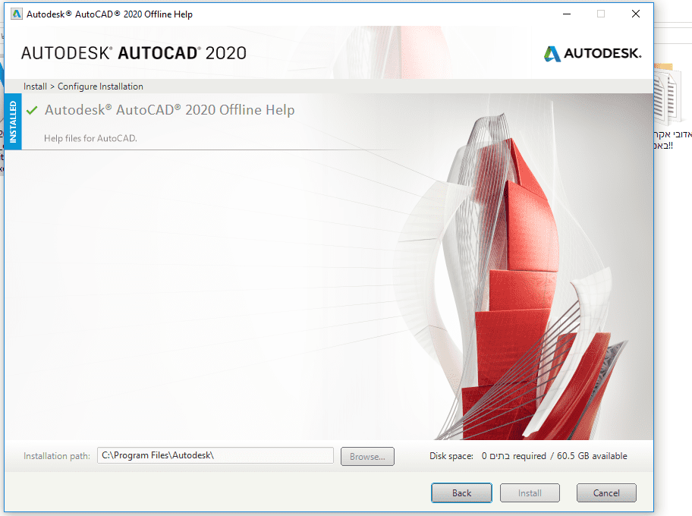Click the disabled Install button
Image resolution: width=692 pixels, height=516 pixels.
click(x=530, y=492)
